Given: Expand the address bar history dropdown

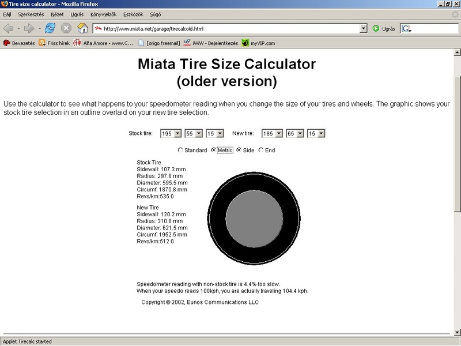Looking at the screenshot, I should tap(364, 28).
